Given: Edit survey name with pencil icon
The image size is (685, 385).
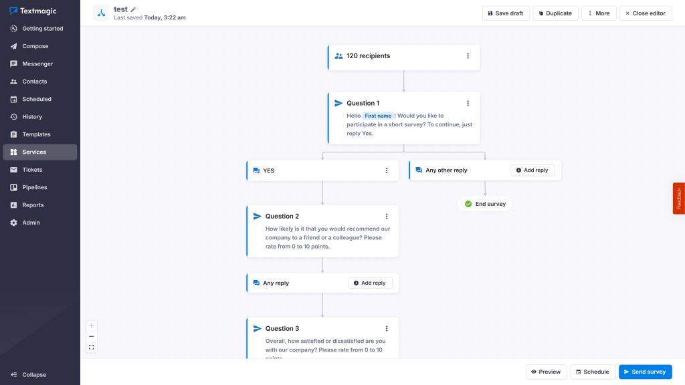Looking at the screenshot, I should tap(133, 9).
